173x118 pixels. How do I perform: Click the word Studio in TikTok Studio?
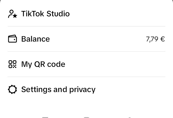pos(58,14)
